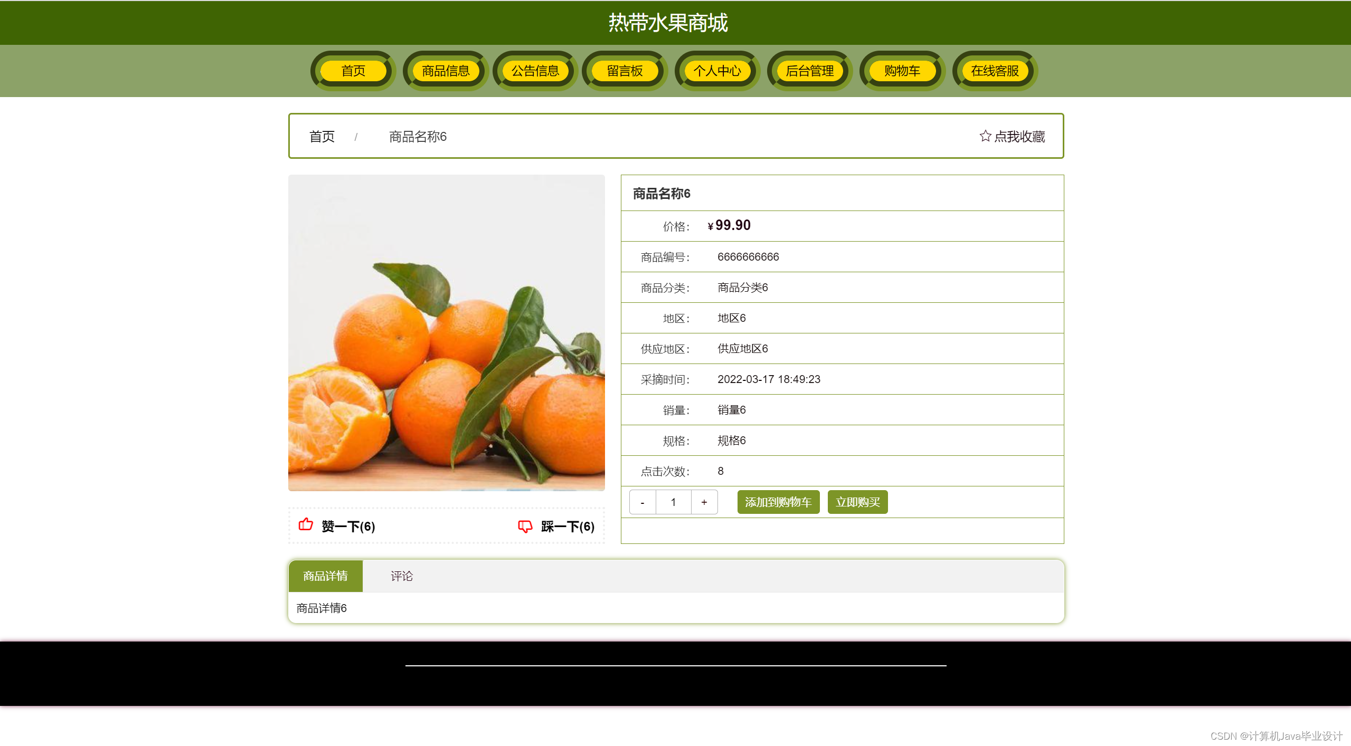Decrease quantity with minus button
1351x746 pixels.
[642, 502]
